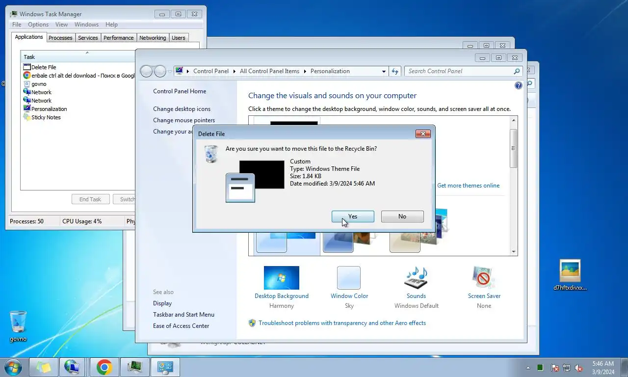Screen dimensions: 628x377
Task: Open Change mouse pointers link
Action: coord(184,120)
